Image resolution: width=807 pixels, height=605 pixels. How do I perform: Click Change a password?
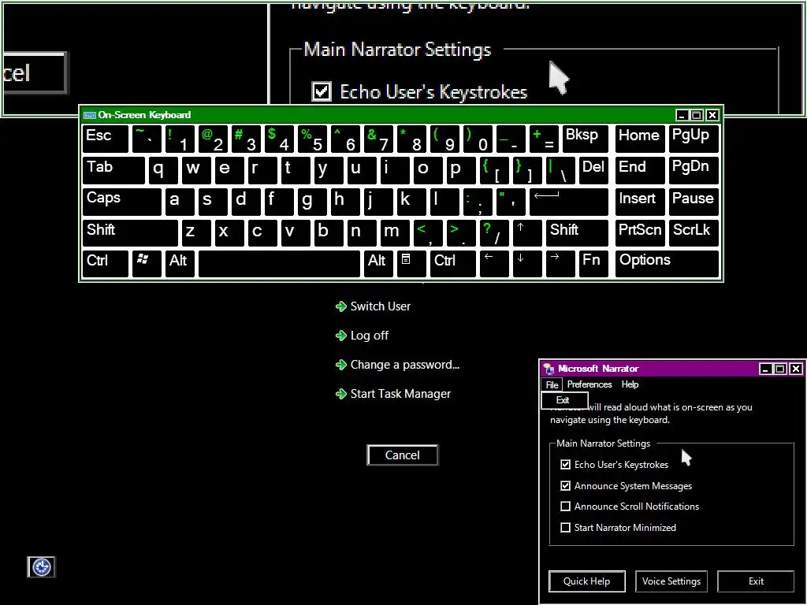point(404,365)
